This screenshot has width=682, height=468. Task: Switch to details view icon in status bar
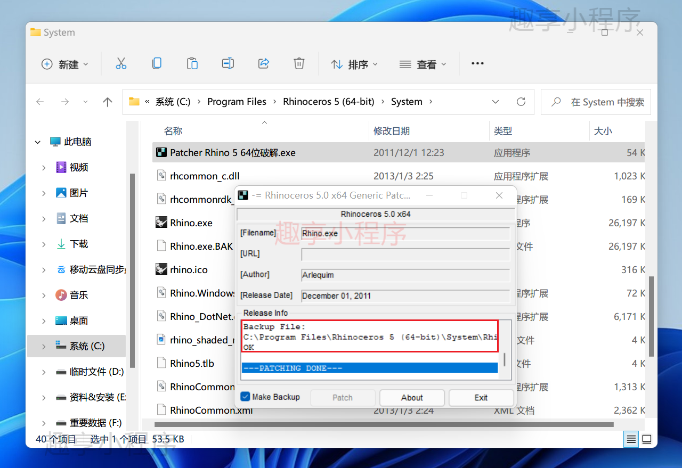click(631, 439)
